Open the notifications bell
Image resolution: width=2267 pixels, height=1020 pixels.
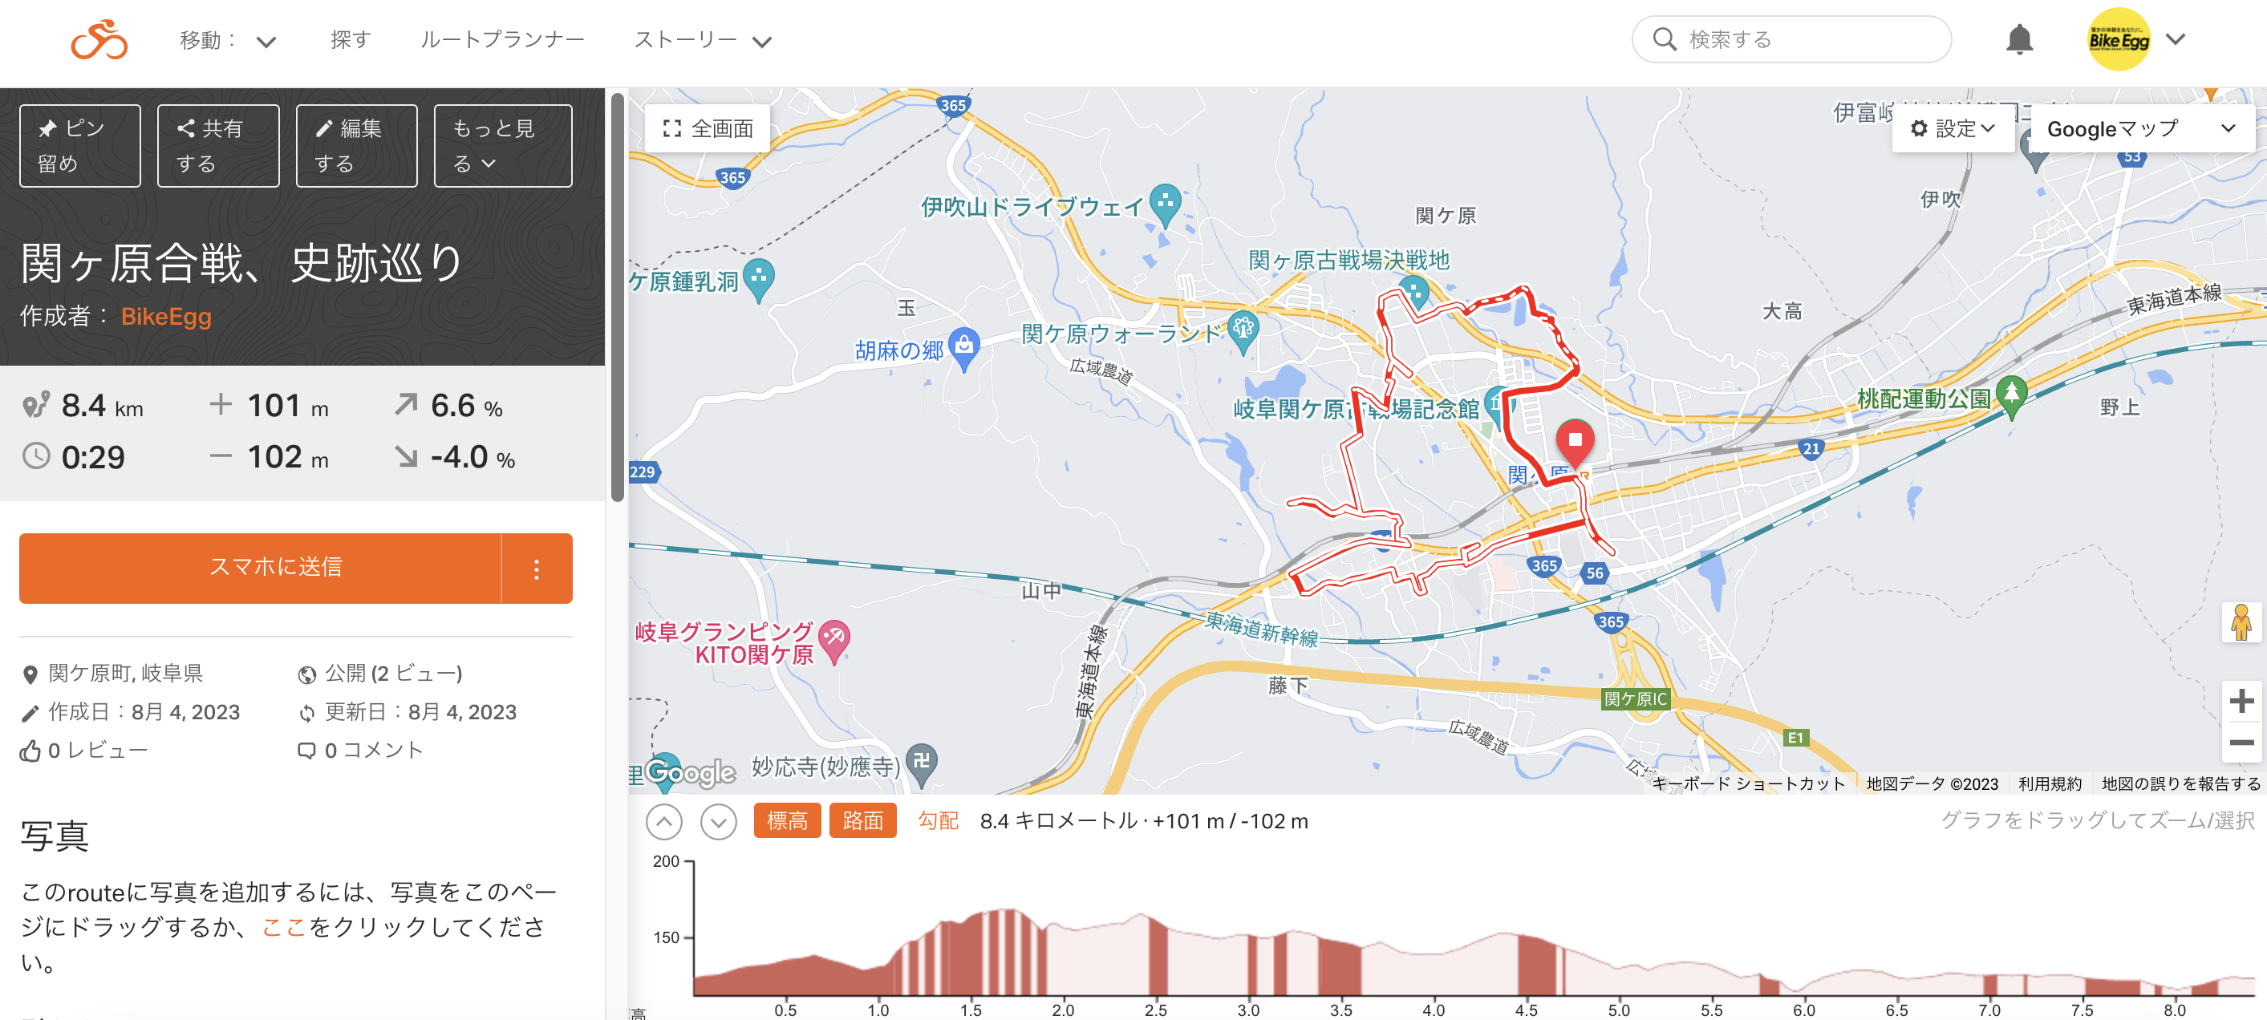coord(2019,39)
